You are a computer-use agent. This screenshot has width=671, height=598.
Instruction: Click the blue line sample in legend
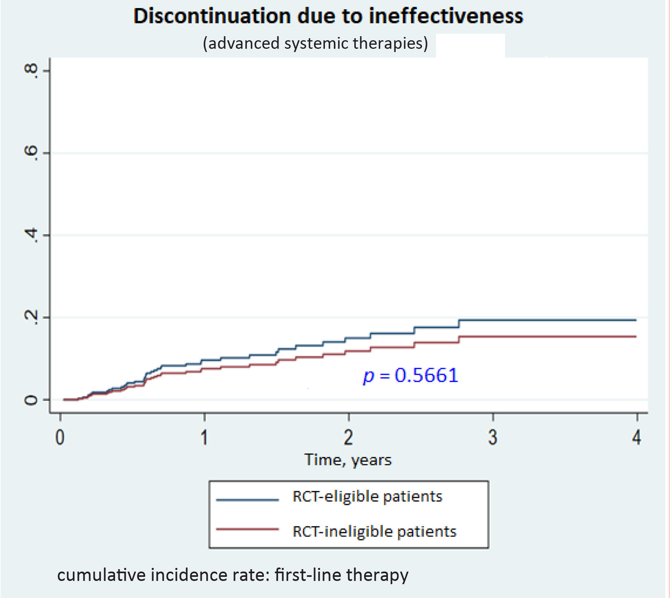click(x=247, y=500)
